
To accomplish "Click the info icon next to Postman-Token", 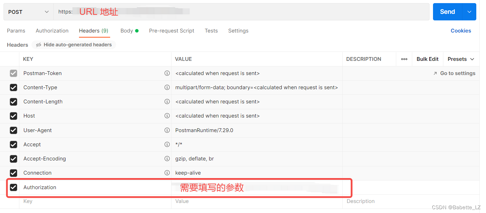I will [167, 73].
